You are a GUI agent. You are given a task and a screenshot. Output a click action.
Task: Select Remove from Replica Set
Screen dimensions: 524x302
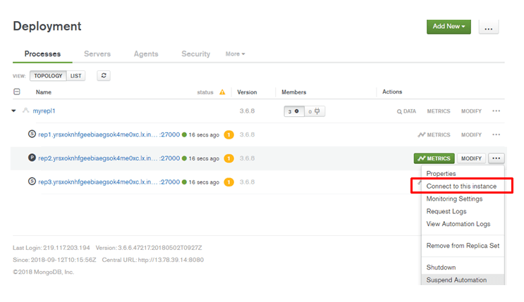coord(463,246)
